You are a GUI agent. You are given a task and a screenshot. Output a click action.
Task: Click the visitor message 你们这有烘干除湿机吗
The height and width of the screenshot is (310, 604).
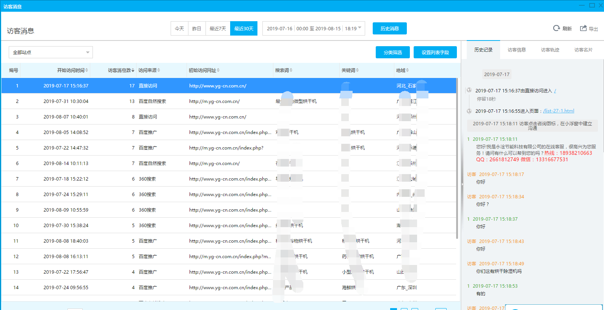(x=499, y=271)
